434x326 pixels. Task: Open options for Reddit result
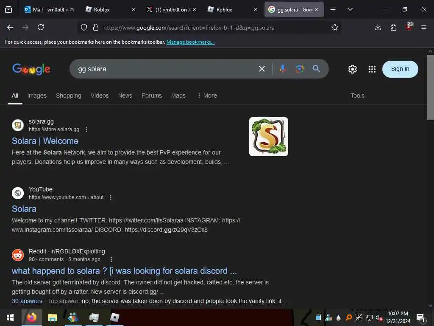111,259
